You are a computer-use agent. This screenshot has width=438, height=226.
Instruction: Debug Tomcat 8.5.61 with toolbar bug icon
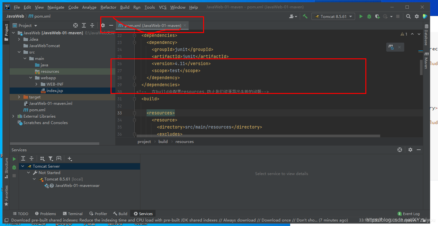tap(369, 16)
